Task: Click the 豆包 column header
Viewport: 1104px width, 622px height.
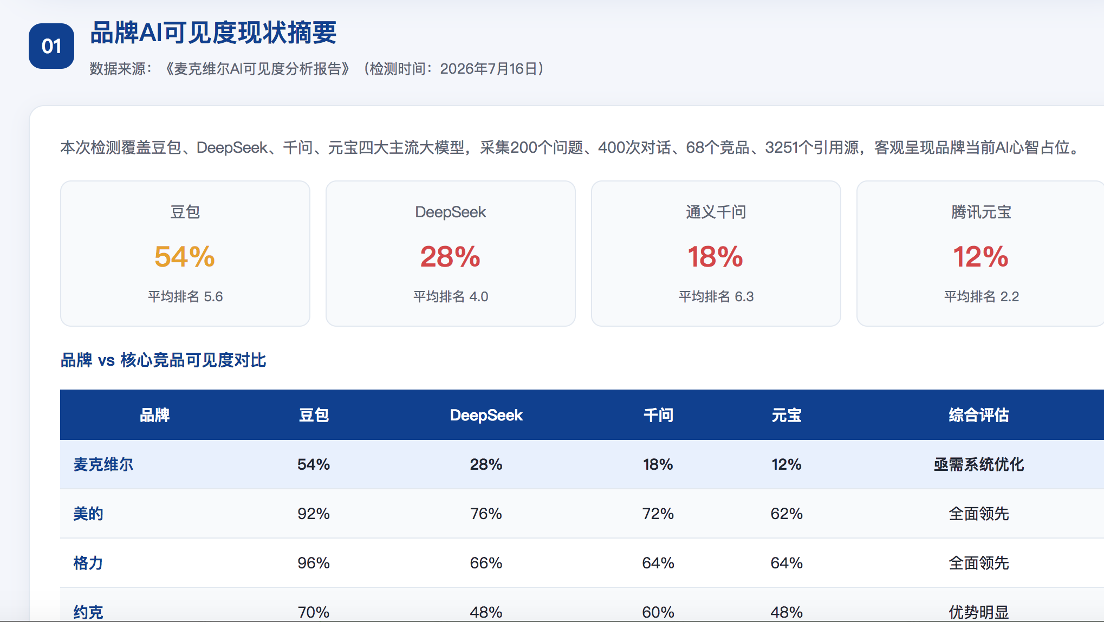Action: (314, 415)
